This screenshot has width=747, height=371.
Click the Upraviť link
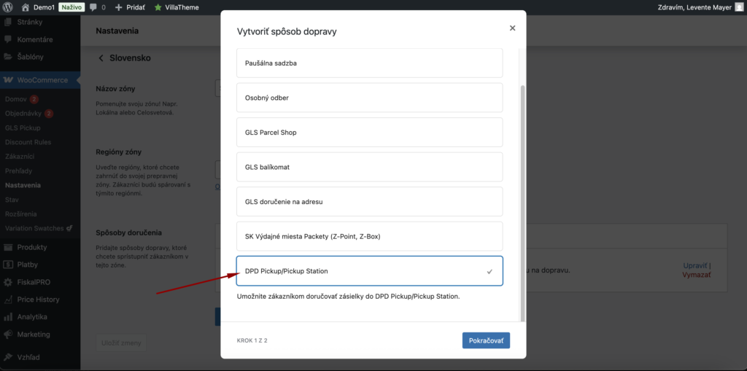tap(694, 265)
